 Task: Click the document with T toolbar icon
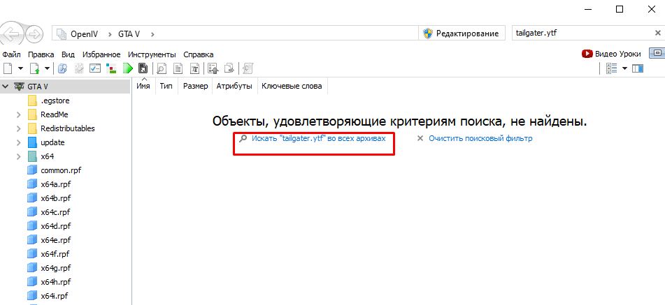click(194, 68)
